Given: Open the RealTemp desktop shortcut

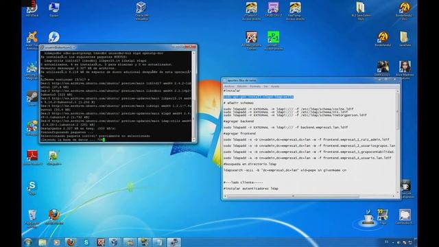Looking at the screenshot, I should tap(295, 11).
